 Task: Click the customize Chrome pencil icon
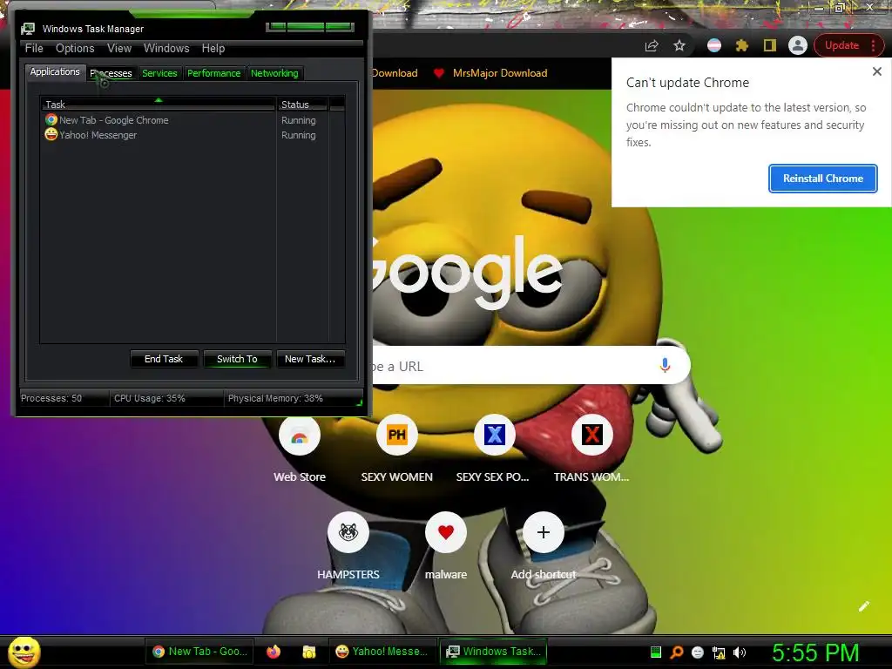(864, 606)
